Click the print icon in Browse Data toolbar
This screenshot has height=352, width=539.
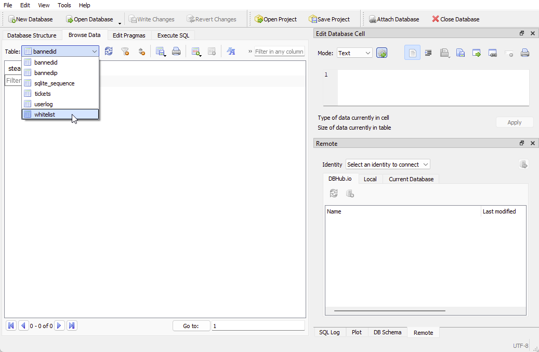point(176,52)
